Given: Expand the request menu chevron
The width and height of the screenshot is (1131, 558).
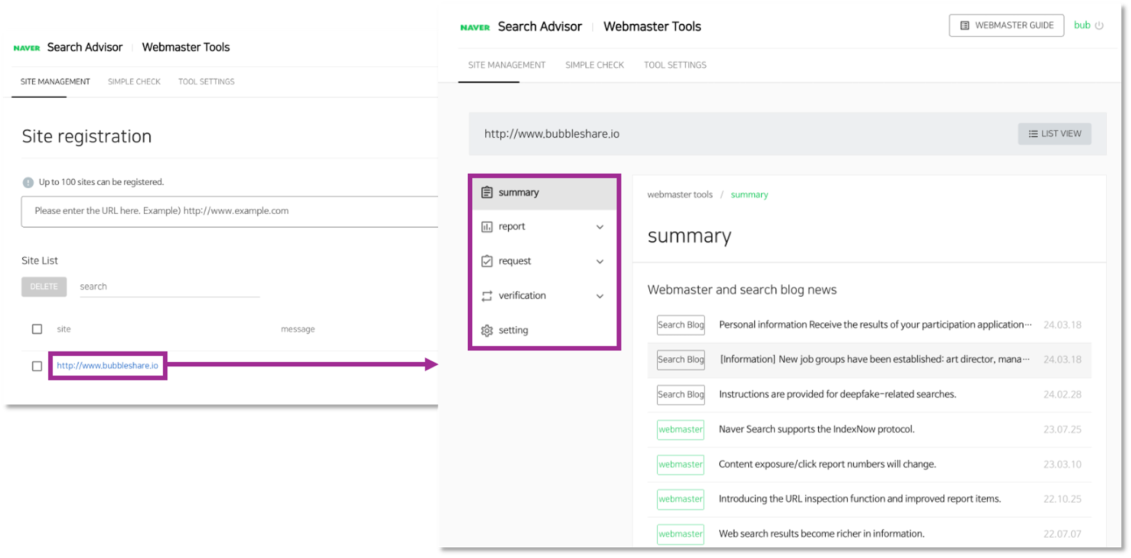Looking at the screenshot, I should click(x=600, y=262).
